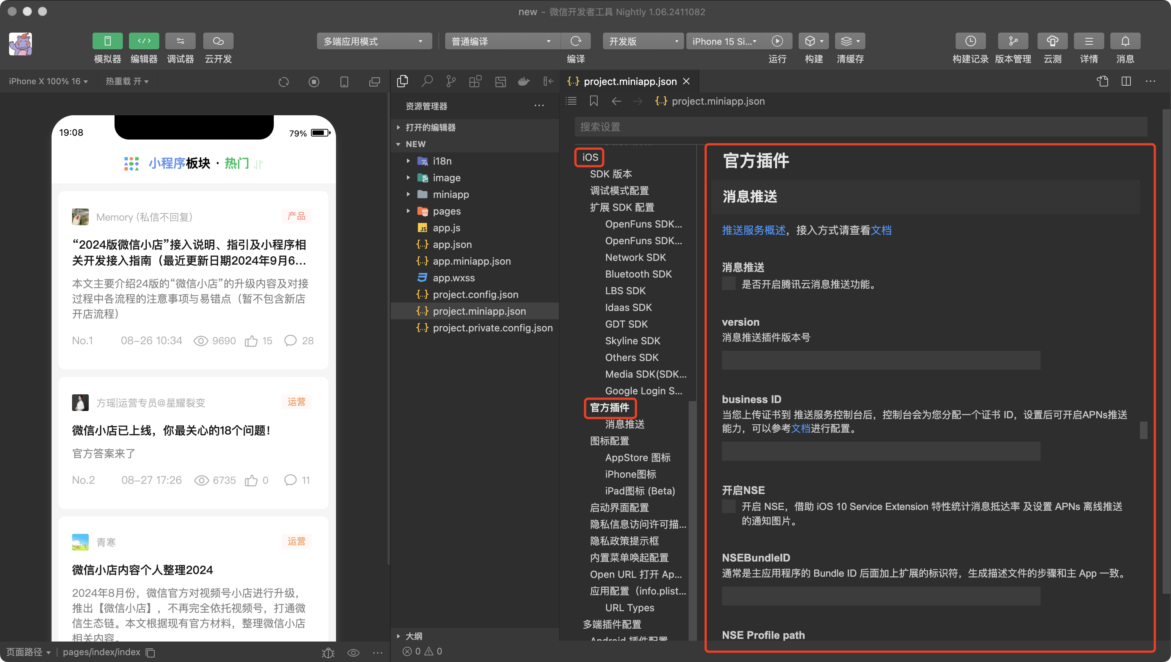Screen dimensions: 1171x662
Task: Click the bookmark icon in breadcrumb bar
Action: coord(593,101)
